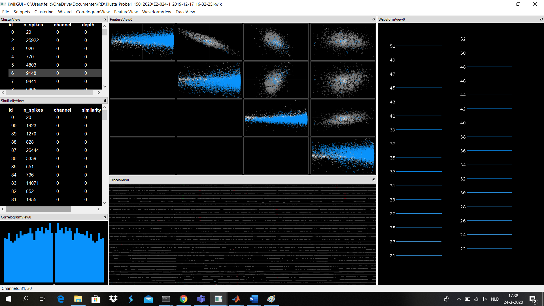Open the WaveformView menu

tap(156, 12)
